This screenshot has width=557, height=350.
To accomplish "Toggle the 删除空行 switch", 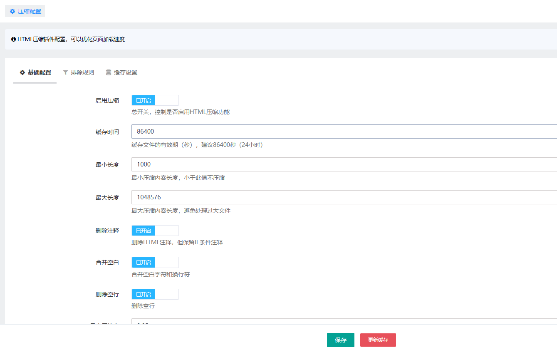I will tap(155, 294).
